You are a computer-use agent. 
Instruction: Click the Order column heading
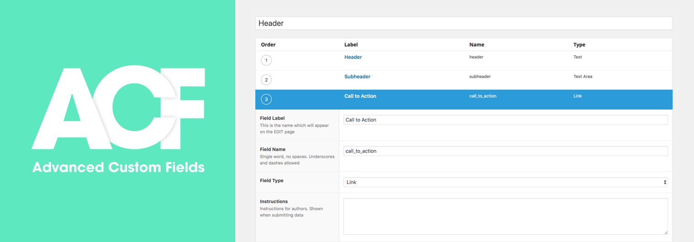[268, 45]
